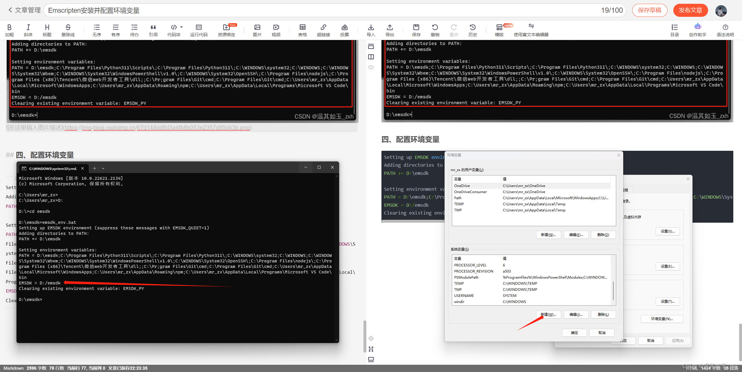
Task: Click the strikethrough formatting icon
Action: coord(67,27)
